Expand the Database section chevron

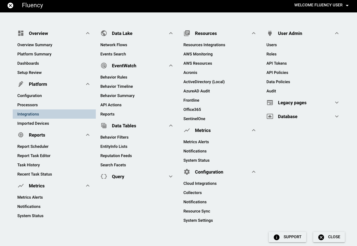coord(337,116)
